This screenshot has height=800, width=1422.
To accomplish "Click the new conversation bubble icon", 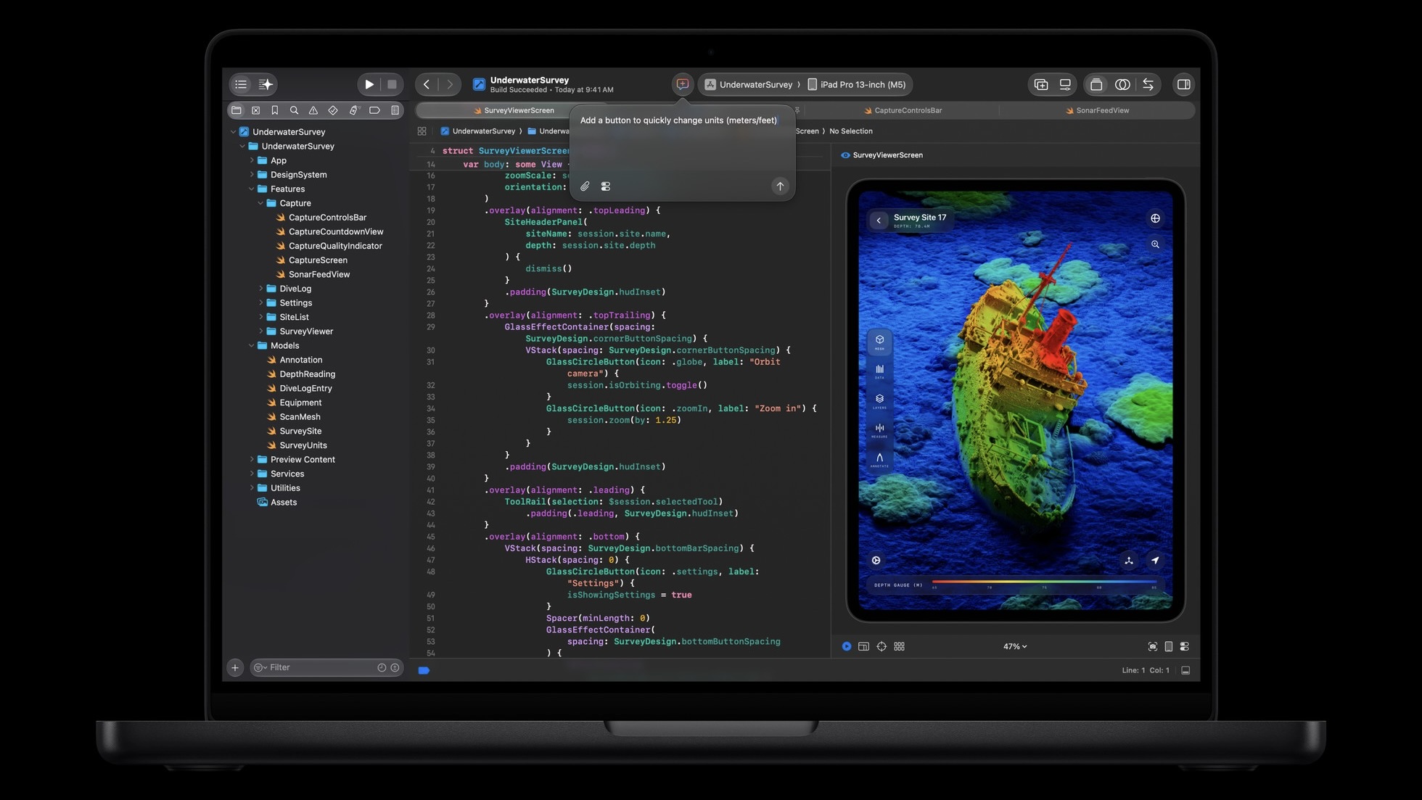I will click(683, 84).
